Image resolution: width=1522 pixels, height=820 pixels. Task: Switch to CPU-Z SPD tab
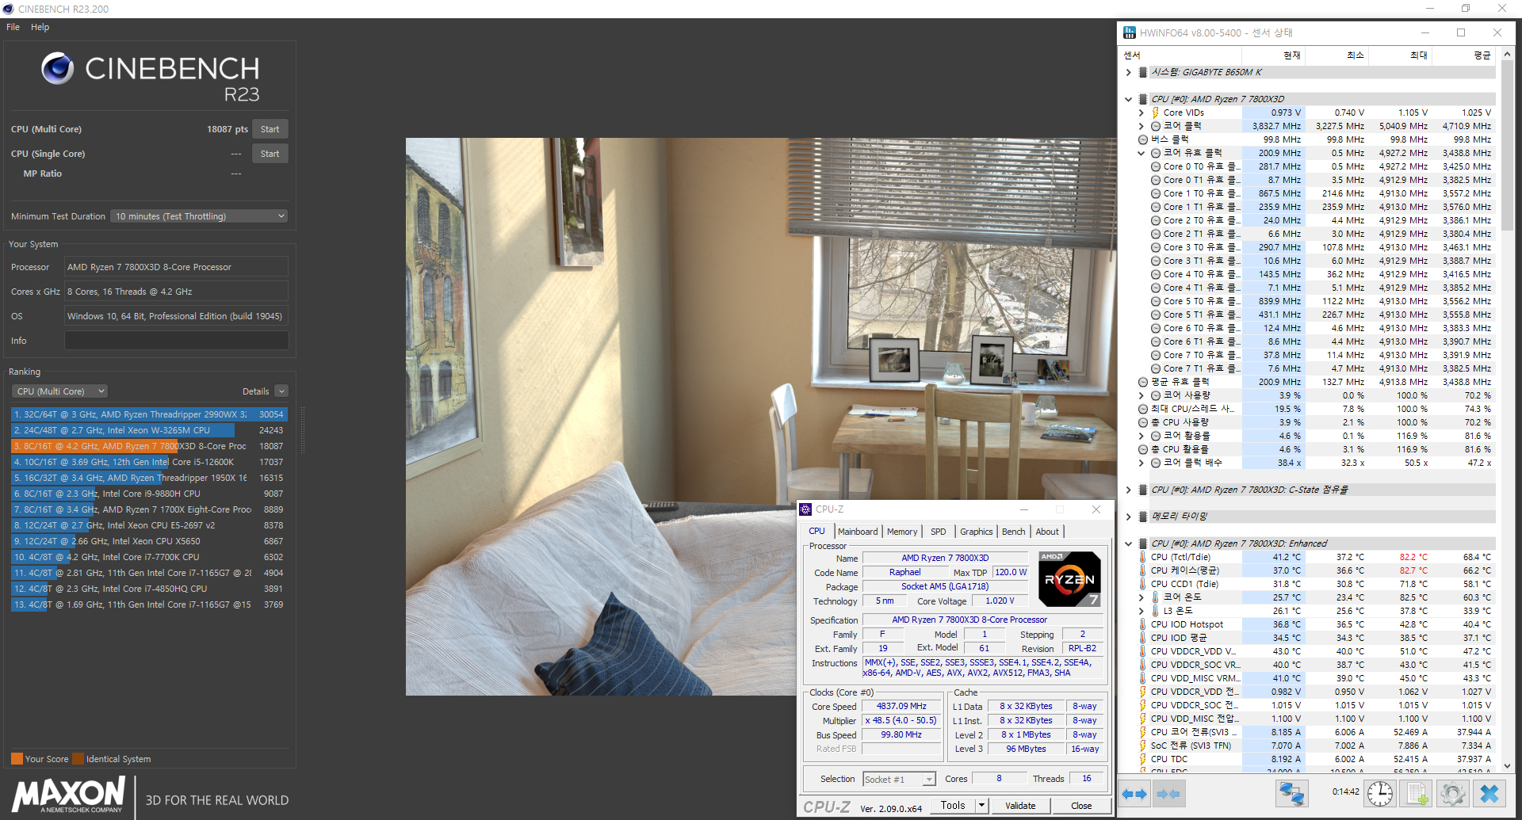[x=939, y=532]
